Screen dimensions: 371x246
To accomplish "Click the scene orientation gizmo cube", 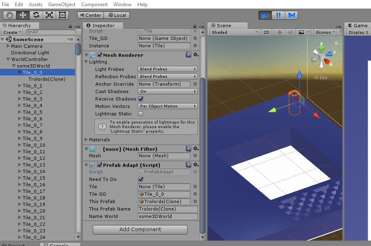I will 321,57.
